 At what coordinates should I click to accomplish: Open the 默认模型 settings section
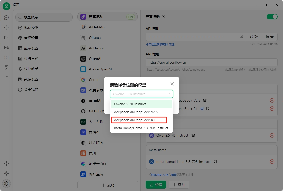[44, 27]
